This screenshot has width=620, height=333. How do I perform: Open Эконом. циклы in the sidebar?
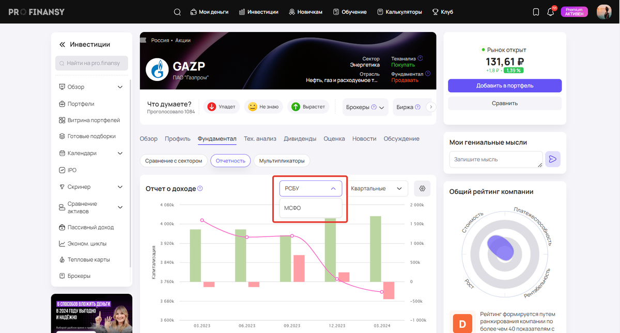point(83,243)
